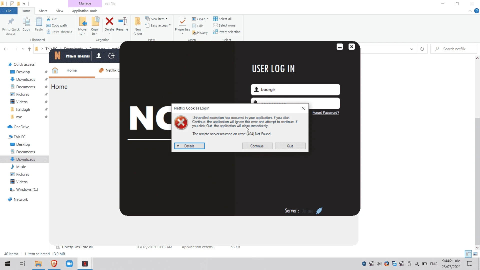Click the refresh button next to address bar
Image resolution: width=480 pixels, height=270 pixels.
pos(422,49)
